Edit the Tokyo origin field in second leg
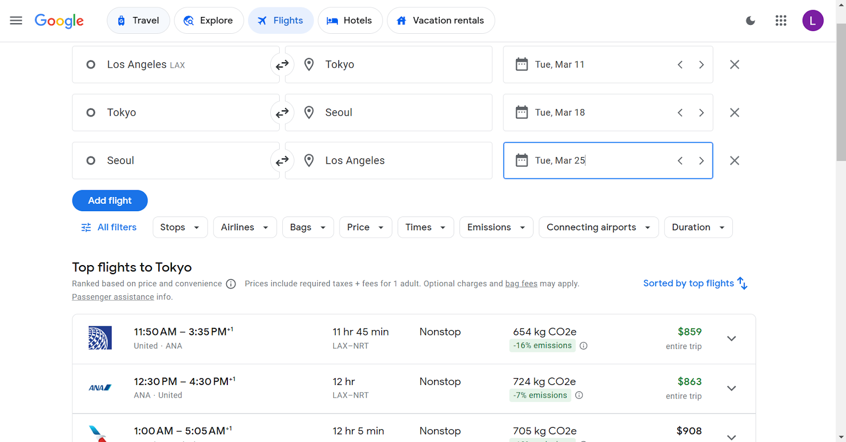Image resolution: width=846 pixels, height=442 pixels. click(175, 112)
